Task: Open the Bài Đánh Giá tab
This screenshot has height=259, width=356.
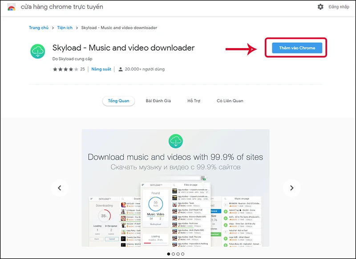Action: tap(159, 101)
